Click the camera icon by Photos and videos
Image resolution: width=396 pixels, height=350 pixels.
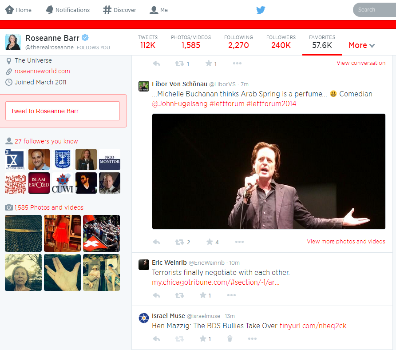[x=9, y=207]
